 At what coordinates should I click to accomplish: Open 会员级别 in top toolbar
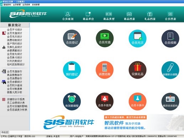click(x=68, y=16)
